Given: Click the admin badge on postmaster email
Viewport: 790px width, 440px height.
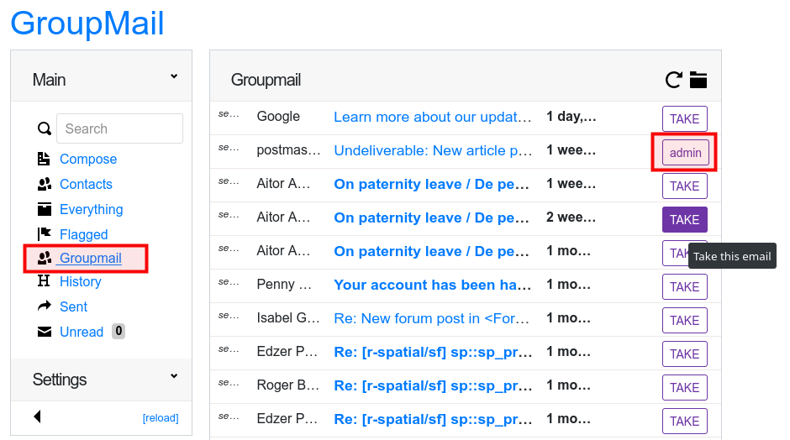Looking at the screenshot, I should pos(685,153).
